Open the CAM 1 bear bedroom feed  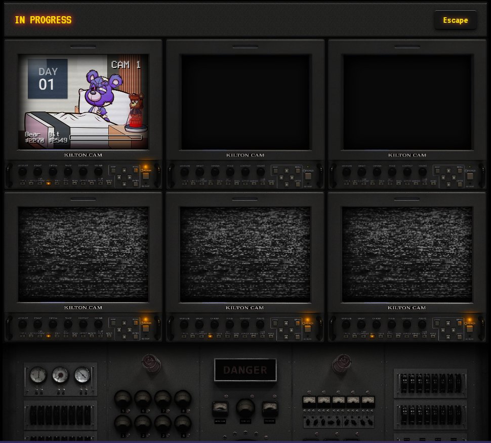(x=84, y=102)
